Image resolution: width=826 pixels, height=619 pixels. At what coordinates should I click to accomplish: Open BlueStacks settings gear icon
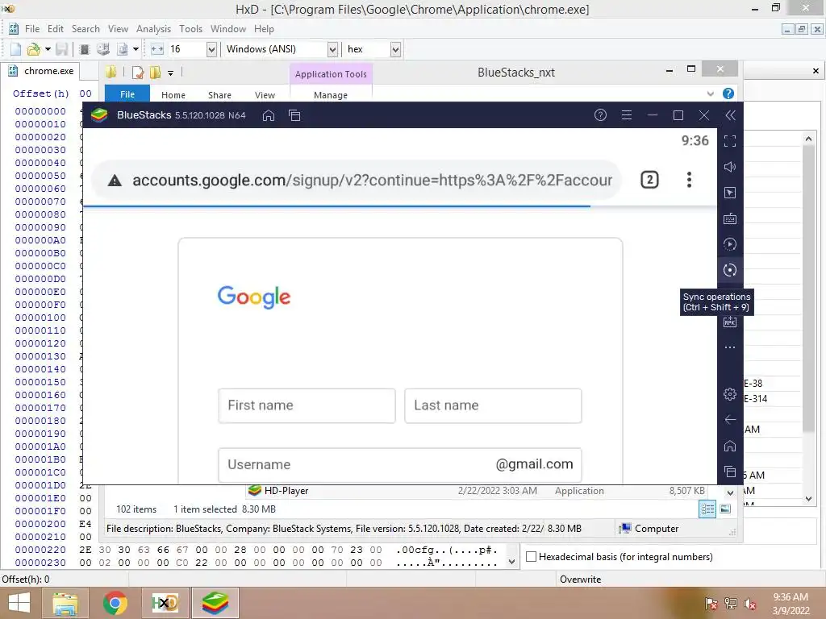point(729,393)
